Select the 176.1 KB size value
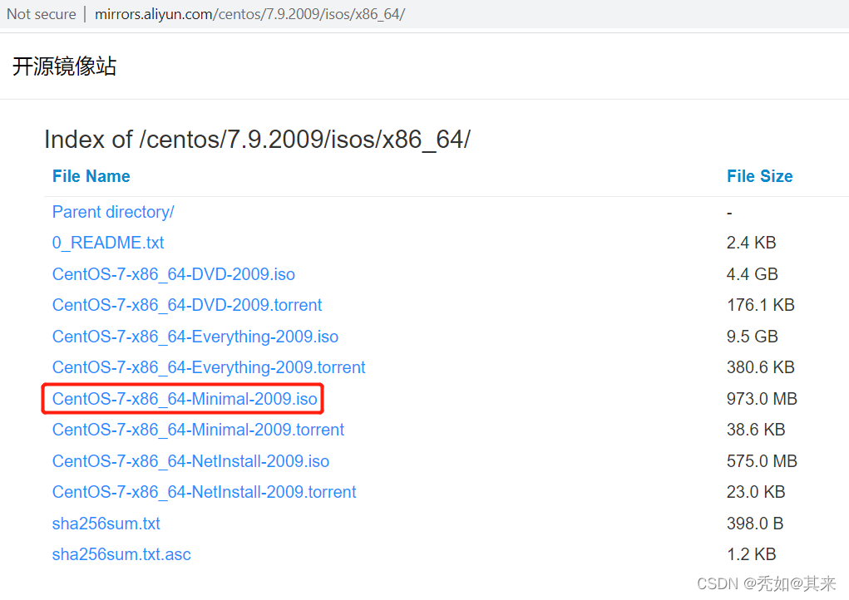Screen dimensions: 849x600 coord(760,305)
